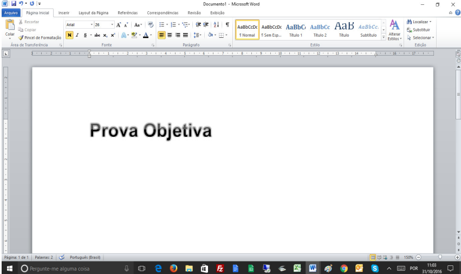Viewport: 461px width, 274px height.
Task: Increase paragraph indent
Action: click(206, 25)
